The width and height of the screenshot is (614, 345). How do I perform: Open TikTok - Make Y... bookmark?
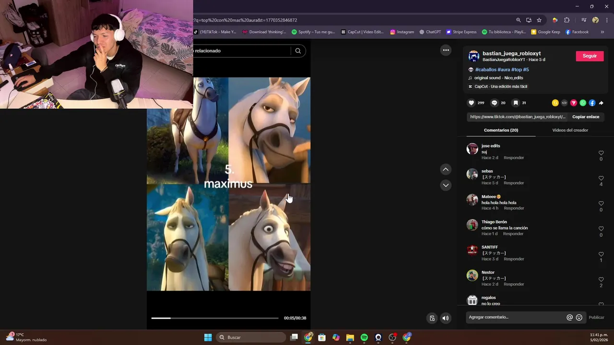215,32
